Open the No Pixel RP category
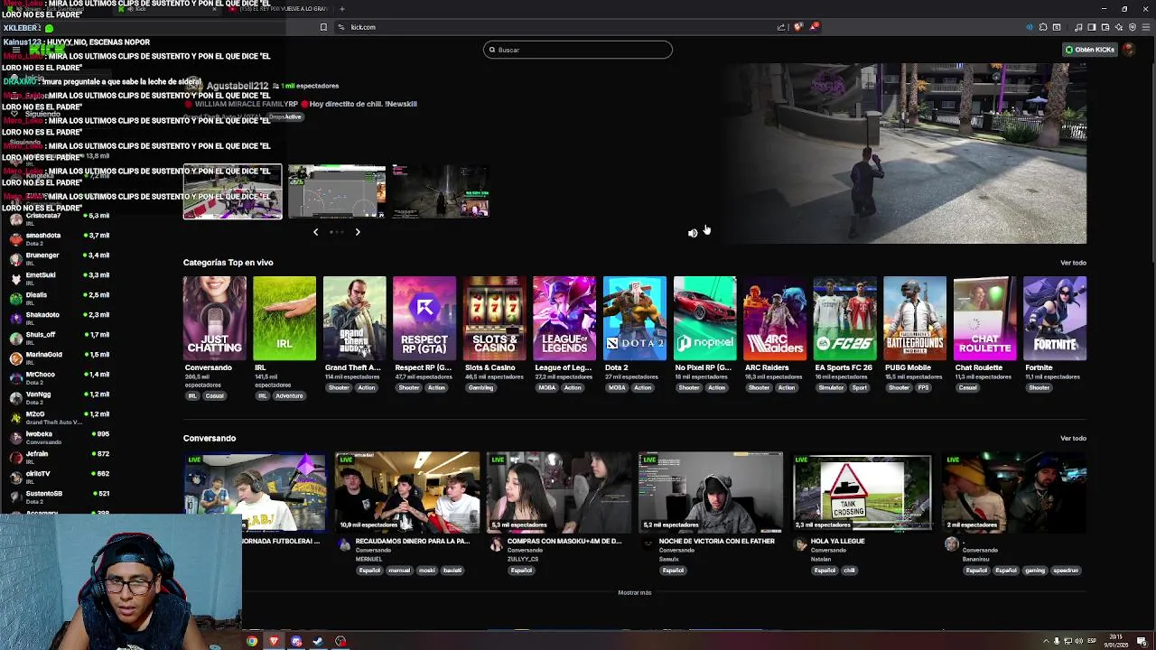1156x650 pixels. point(704,319)
